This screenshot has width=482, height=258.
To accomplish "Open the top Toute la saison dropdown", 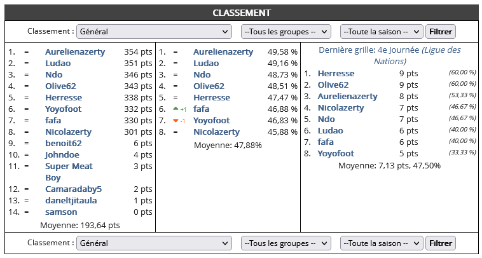I will click(x=382, y=31).
